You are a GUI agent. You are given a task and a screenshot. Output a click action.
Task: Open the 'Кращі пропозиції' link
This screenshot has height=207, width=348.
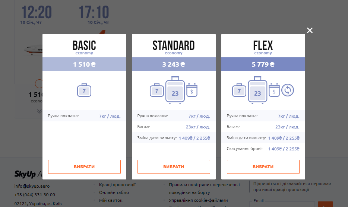[117, 185]
